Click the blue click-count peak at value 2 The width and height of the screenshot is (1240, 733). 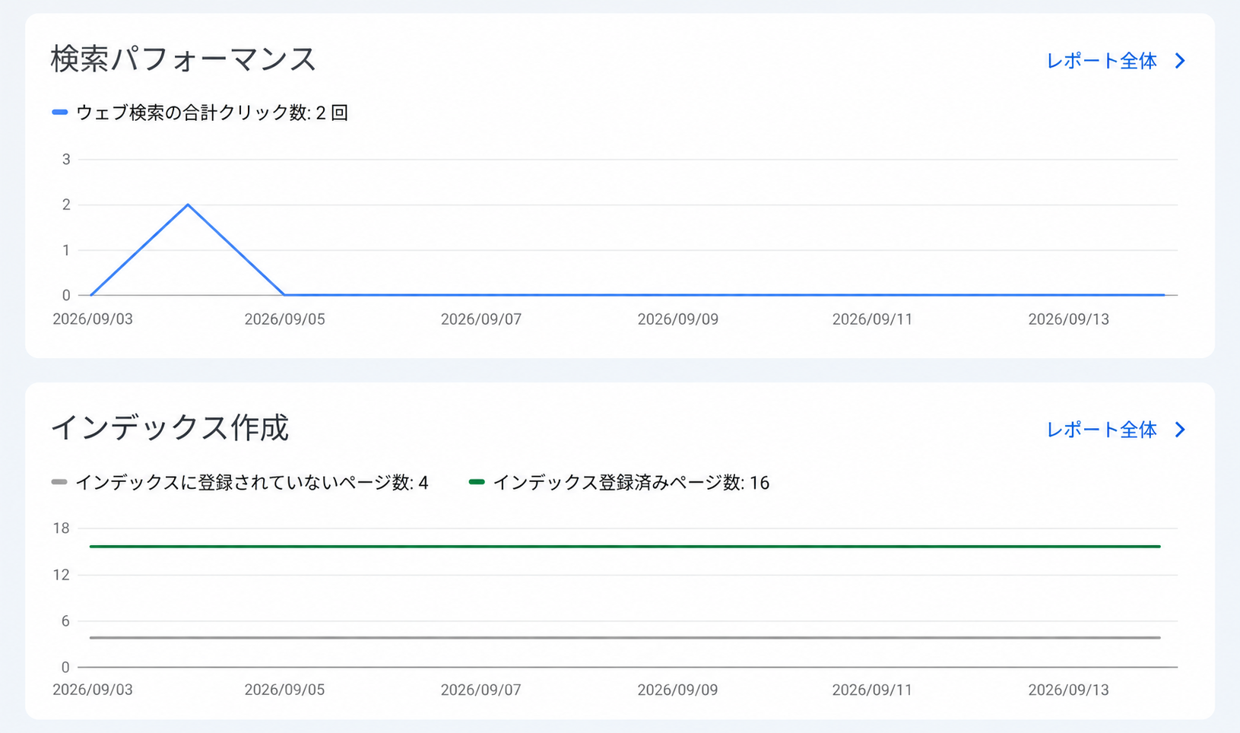point(188,205)
